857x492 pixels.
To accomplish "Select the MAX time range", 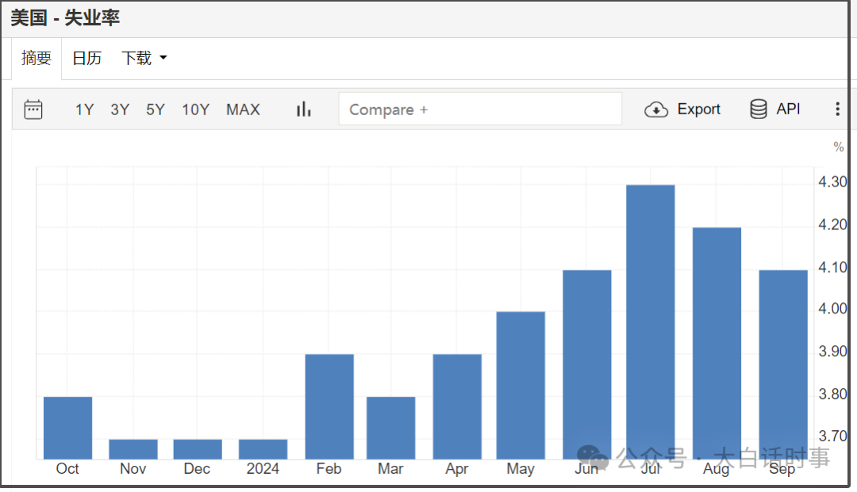I will point(244,110).
